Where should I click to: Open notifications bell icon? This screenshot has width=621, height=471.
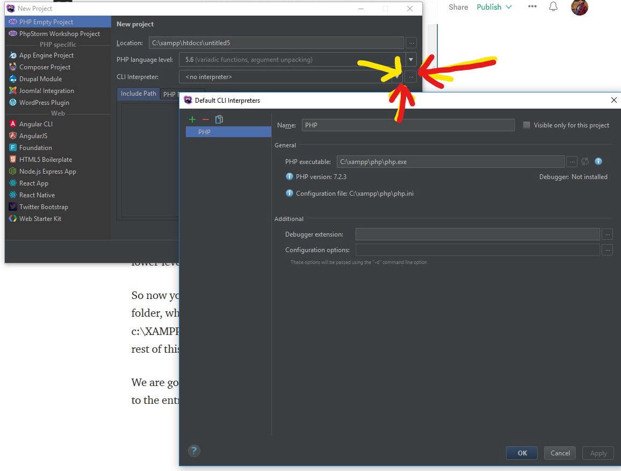(553, 7)
